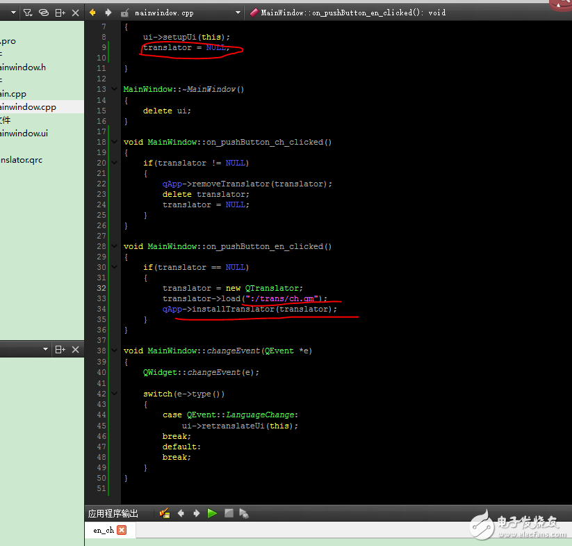The width and height of the screenshot is (572, 546).
Task: Split the lower sidebar panel
Action: point(60,349)
